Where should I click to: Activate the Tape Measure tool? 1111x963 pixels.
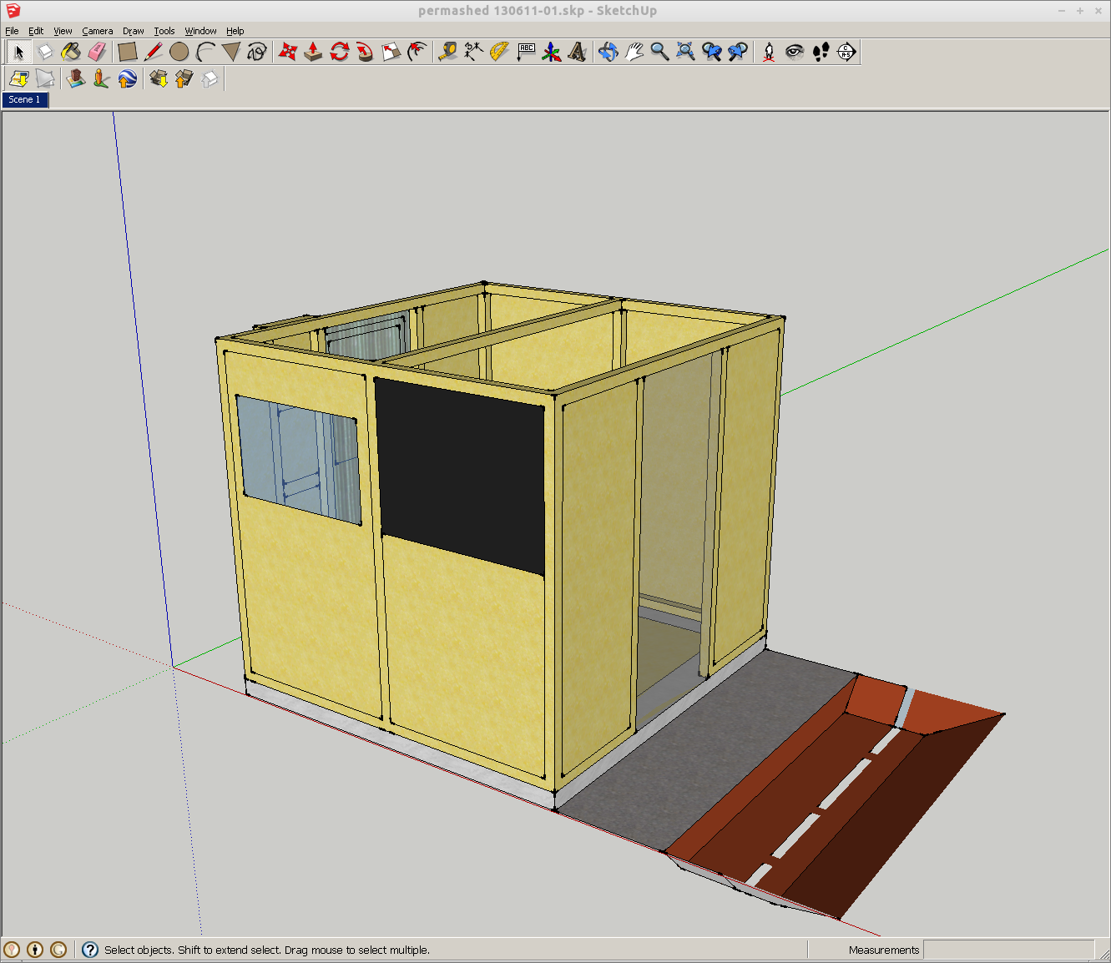coord(447,52)
